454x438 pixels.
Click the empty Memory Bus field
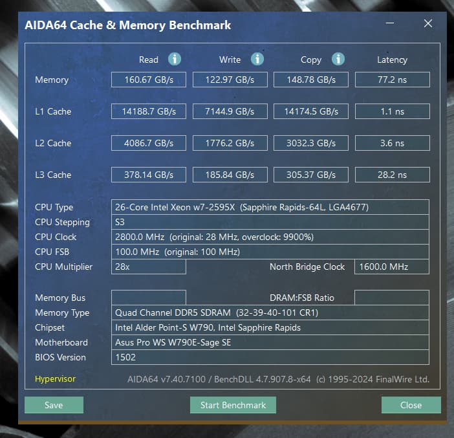(x=149, y=298)
